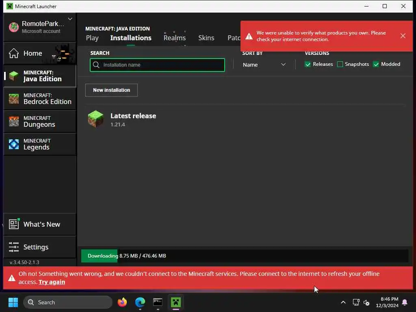Go to the Home section
This screenshot has height=312, width=416.
click(x=40, y=53)
